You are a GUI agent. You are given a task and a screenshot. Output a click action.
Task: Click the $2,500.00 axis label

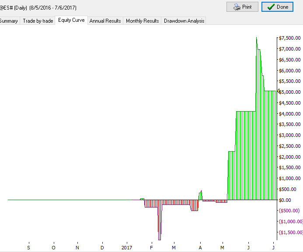290,146
